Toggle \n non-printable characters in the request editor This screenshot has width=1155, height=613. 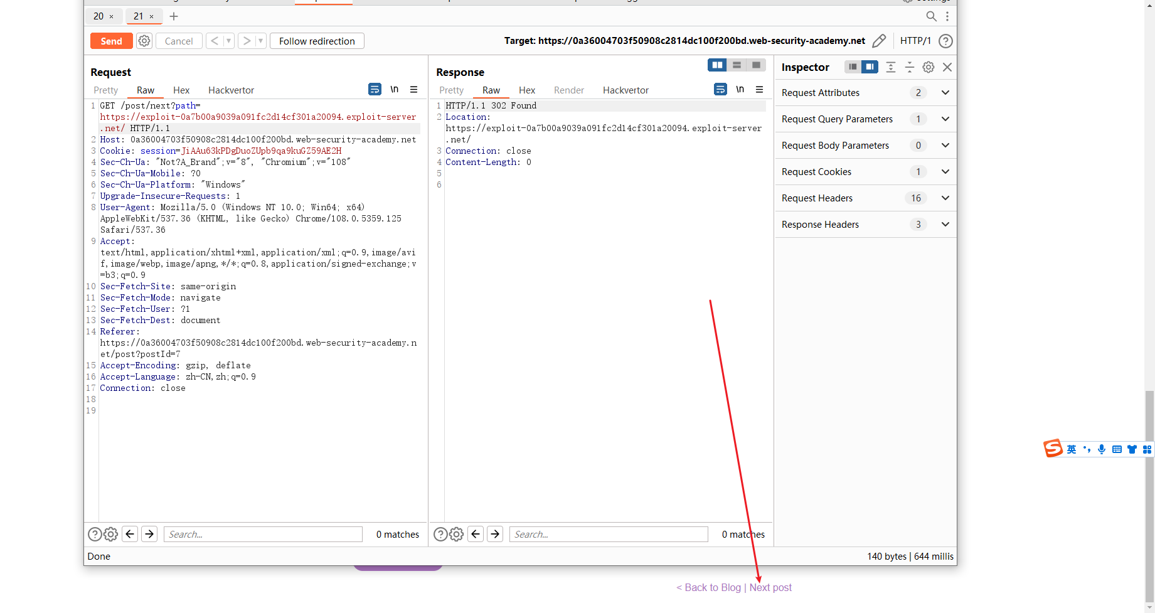(x=394, y=89)
